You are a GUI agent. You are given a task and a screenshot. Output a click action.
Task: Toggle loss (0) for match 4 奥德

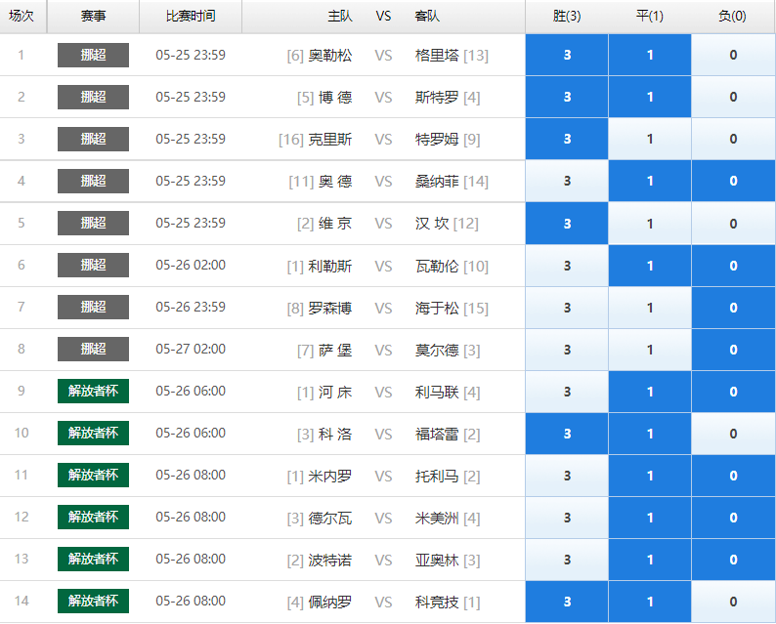pyautogui.click(x=733, y=181)
